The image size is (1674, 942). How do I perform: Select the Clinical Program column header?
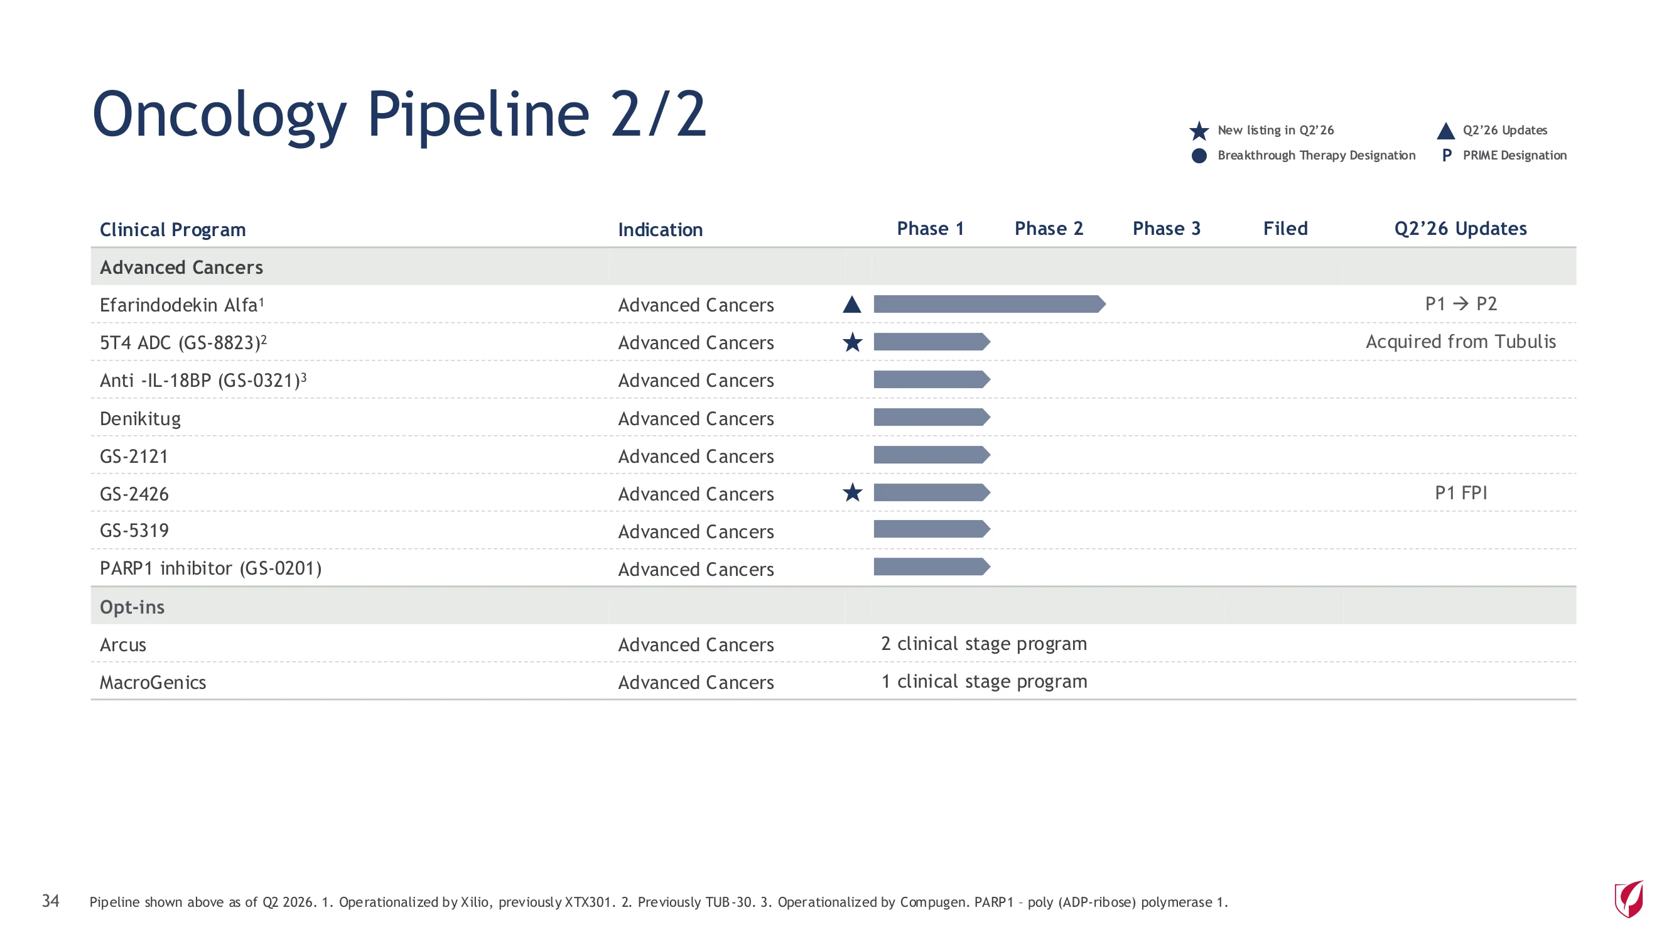(173, 229)
